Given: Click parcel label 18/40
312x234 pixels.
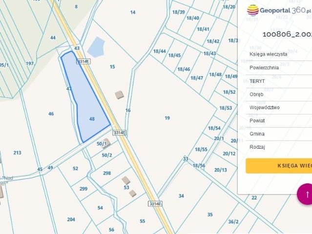Looking at the screenshot, I should 193,18.
